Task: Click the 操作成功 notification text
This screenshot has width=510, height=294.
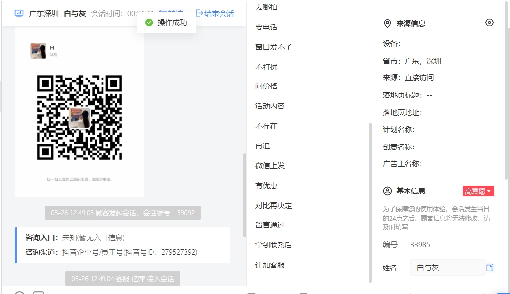Action: pos(172,23)
